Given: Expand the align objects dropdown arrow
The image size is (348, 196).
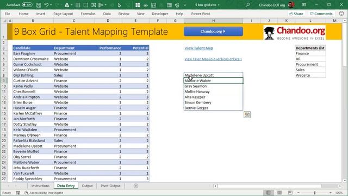Looking at the screenshot, I should (105, 5).
